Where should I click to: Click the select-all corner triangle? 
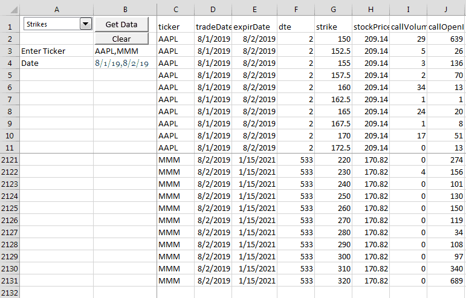click(14, 10)
